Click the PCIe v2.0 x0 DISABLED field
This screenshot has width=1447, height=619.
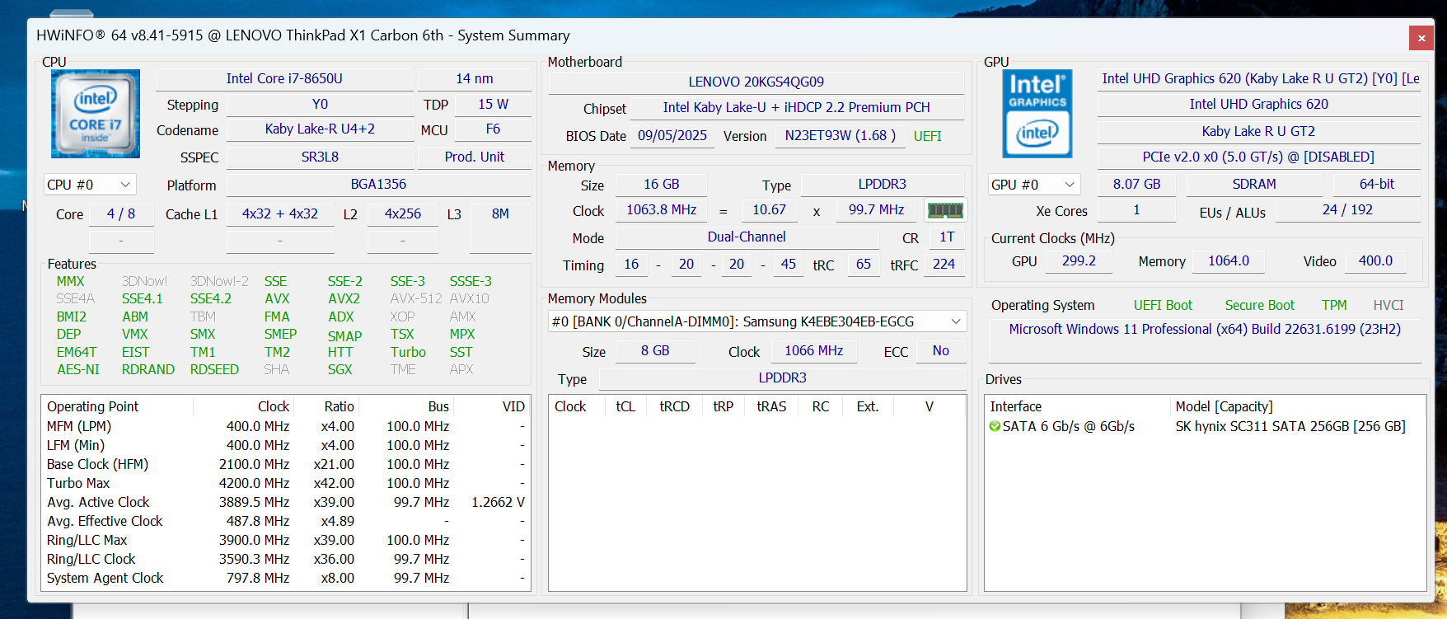(1259, 157)
